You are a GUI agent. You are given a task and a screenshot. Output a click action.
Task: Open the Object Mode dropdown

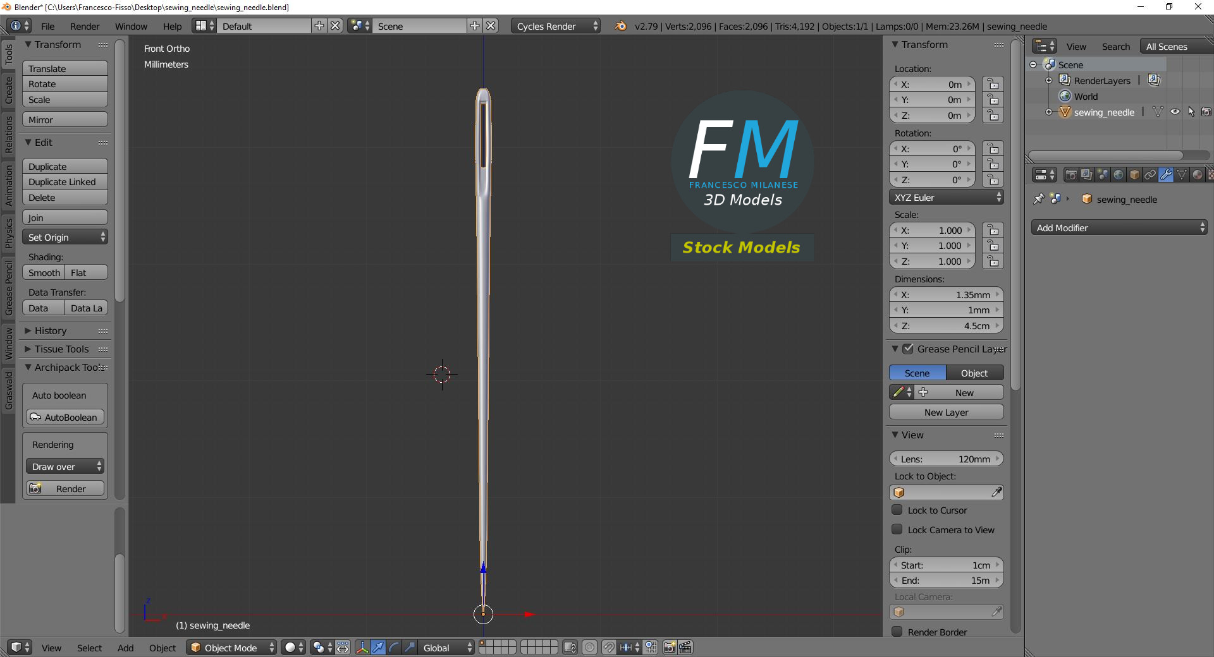(x=231, y=648)
